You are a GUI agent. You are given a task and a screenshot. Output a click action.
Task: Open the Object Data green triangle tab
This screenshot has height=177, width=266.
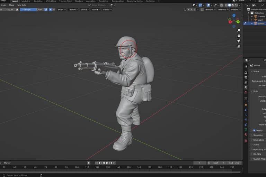pyautogui.click(x=246, y=130)
